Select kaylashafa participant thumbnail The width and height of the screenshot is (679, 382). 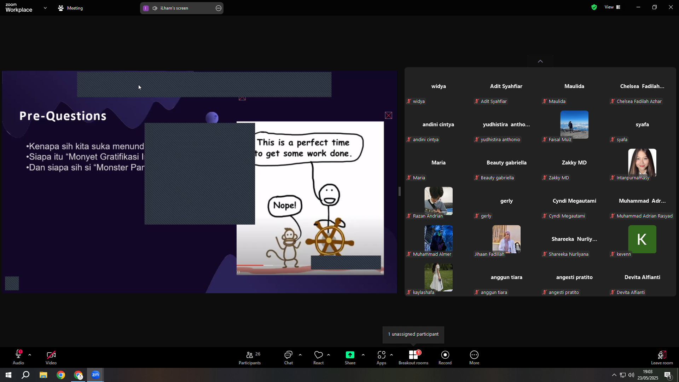439,277
